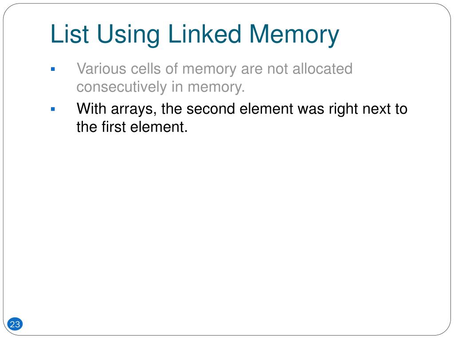Select the title List Using Linked Memory
Image resolution: width=454 pixels, height=340 pixels.
195,35
